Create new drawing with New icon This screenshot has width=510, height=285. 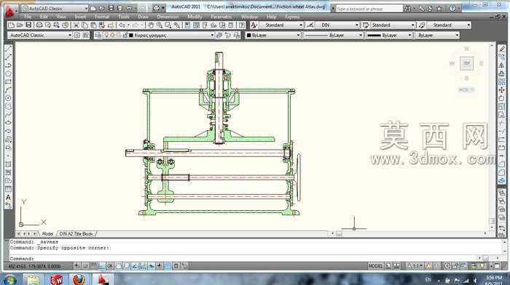tap(12, 25)
